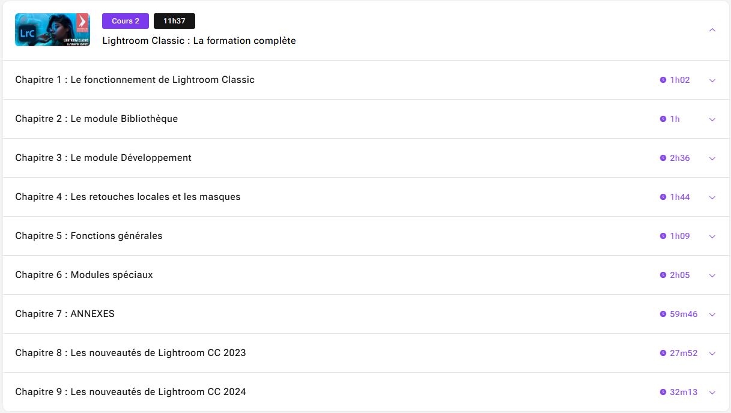Open the Lightroom Classic course thumbnail

[x=52, y=30]
